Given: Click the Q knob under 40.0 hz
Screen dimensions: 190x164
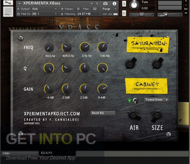Looking at the screenshot, I should [x=49, y=68].
